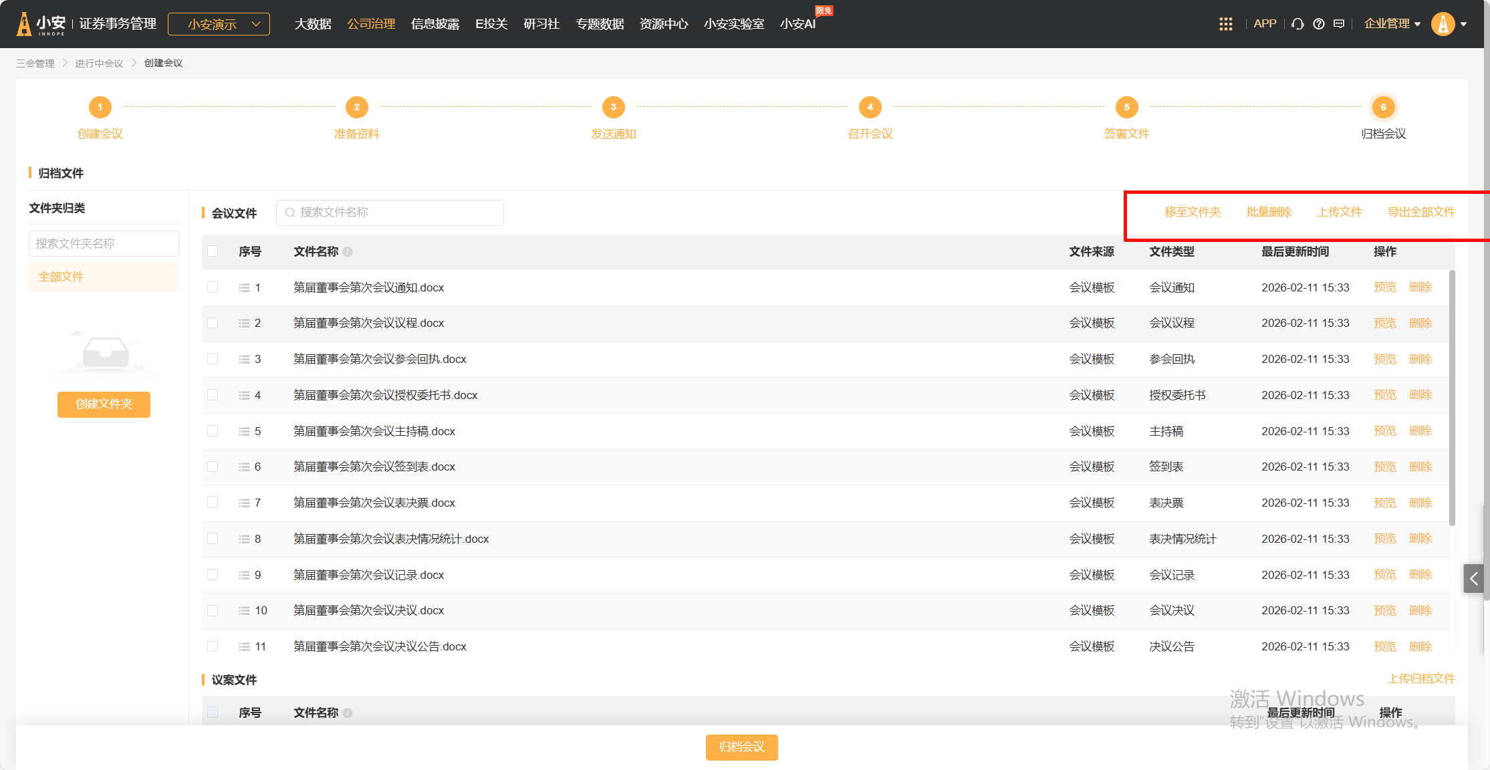Open the nine-dot apps grid icon
Image resolution: width=1490 pixels, height=770 pixels.
tap(1225, 24)
